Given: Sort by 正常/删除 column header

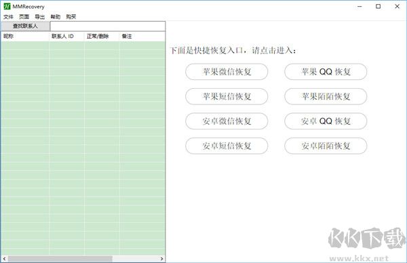Looking at the screenshot, I should tap(102, 37).
